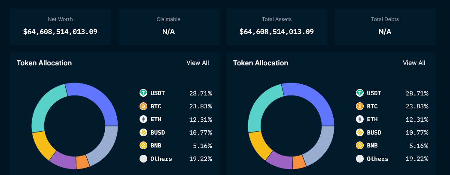Click the BUSD icon in left allocation panel
The image size is (450, 175).
[143, 132]
